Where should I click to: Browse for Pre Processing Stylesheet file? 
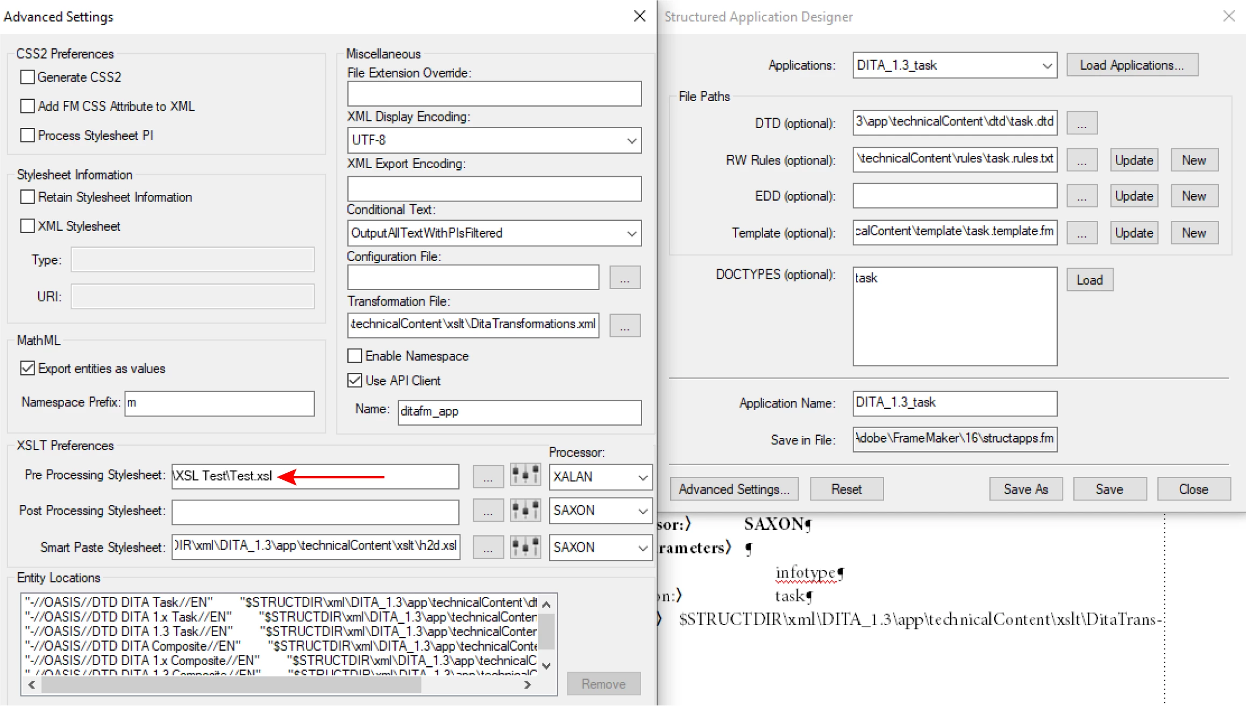point(488,477)
